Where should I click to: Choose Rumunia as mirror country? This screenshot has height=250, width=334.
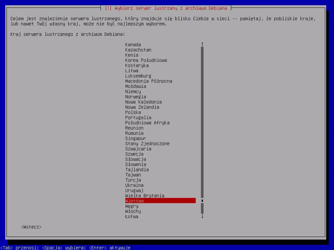[160, 133]
